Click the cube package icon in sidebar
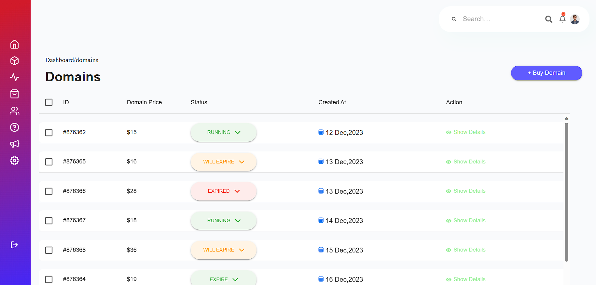The image size is (596, 285). (15, 61)
